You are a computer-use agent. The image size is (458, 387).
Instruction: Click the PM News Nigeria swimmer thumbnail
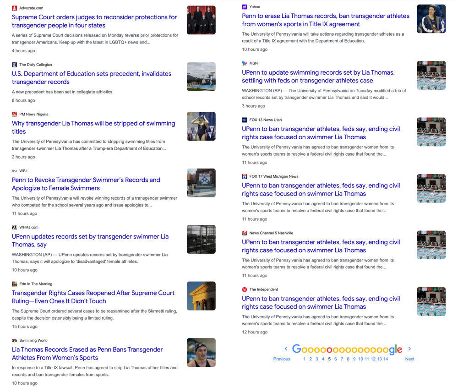click(201, 126)
